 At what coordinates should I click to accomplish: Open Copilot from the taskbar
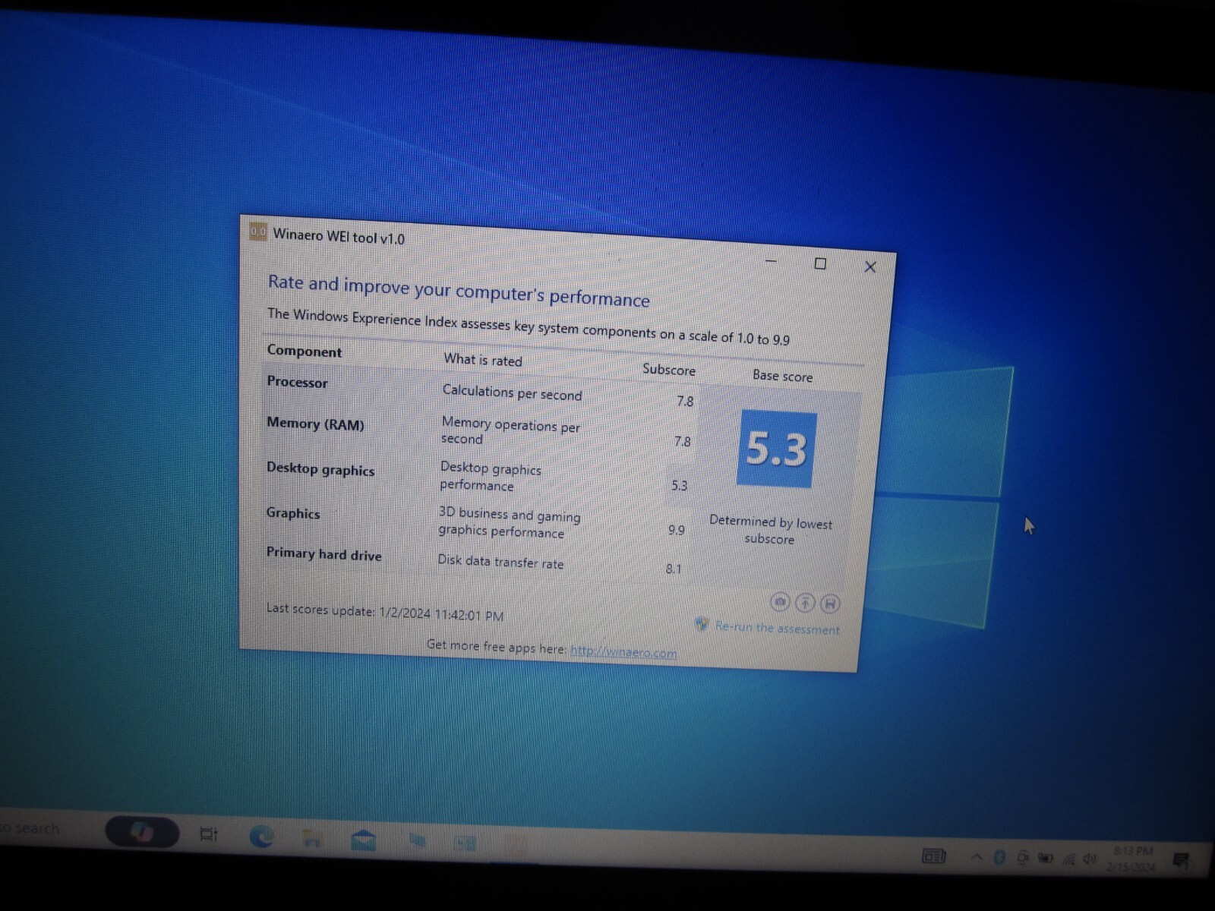(x=142, y=832)
